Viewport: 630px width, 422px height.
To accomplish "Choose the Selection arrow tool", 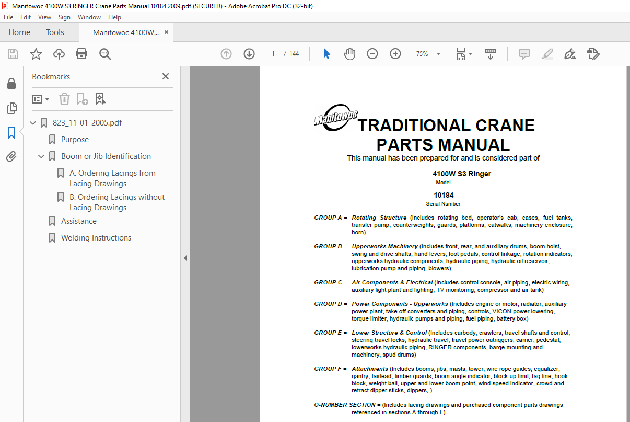I will pyautogui.click(x=326, y=54).
